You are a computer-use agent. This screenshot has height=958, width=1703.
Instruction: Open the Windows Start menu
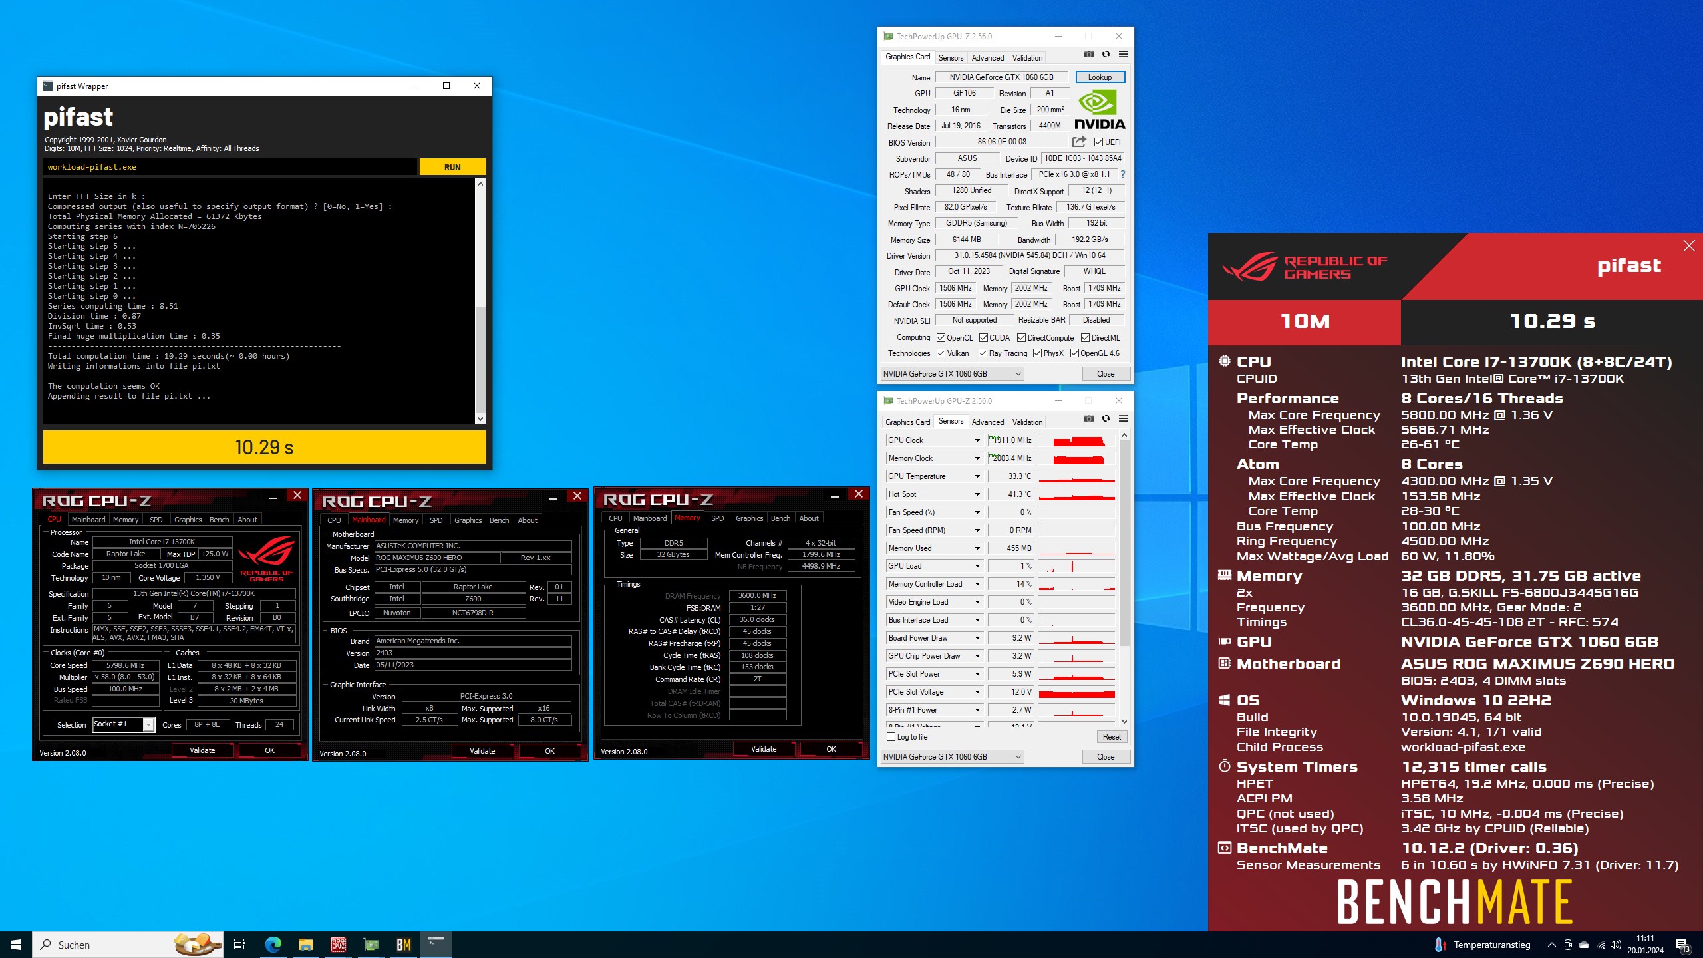[16, 945]
